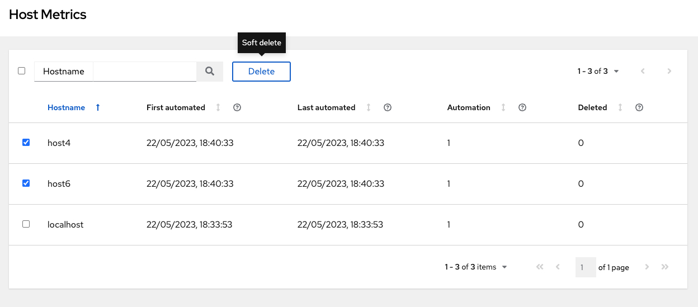Open the Hostname search filter selector
Viewport: 698px width, 307px height.
click(x=64, y=72)
